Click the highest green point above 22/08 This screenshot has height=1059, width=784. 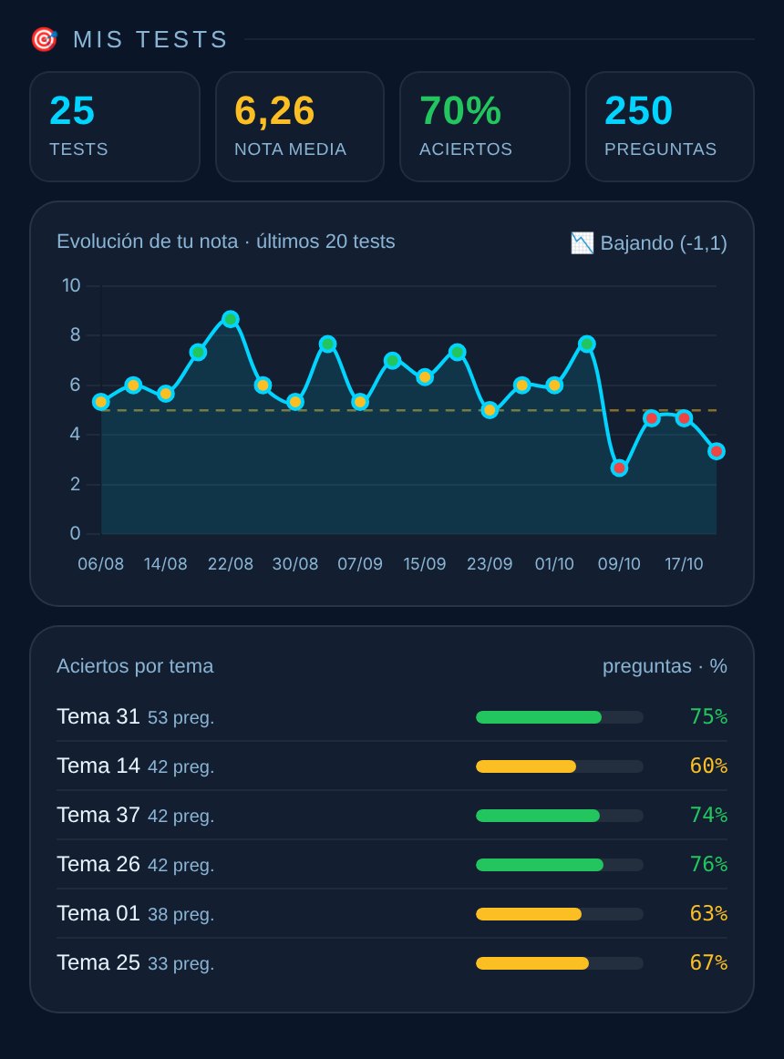point(231,319)
